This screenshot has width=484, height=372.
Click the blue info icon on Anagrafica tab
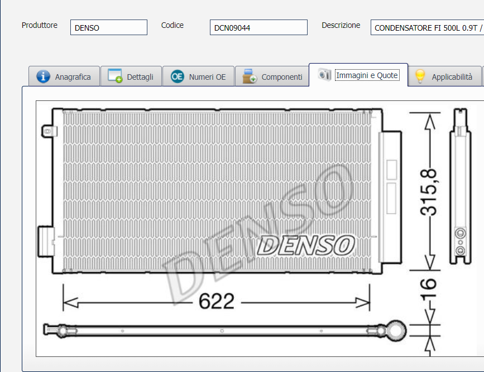pos(43,76)
